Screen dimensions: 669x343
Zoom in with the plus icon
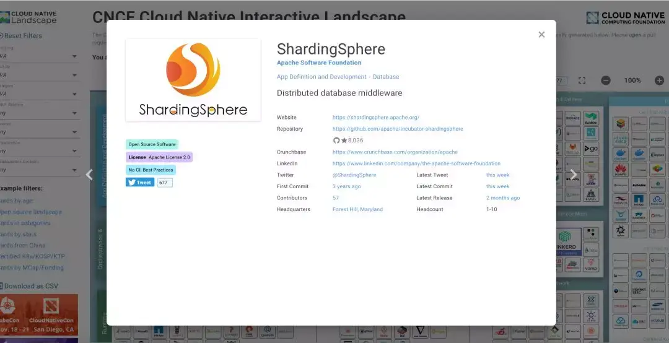pos(659,80)
